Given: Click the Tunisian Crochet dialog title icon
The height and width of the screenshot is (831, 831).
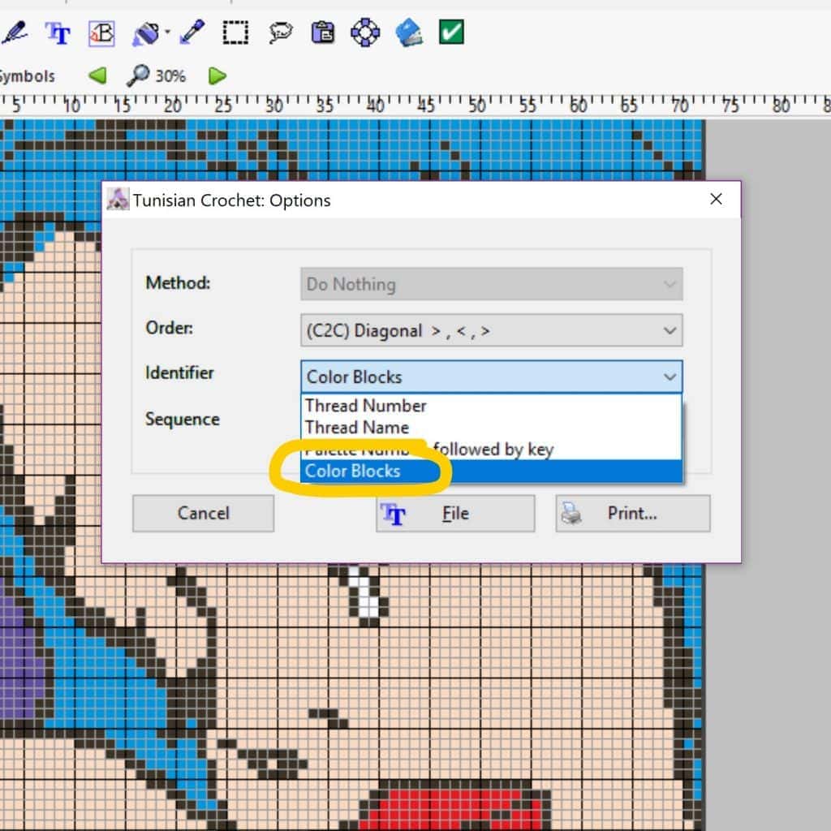Looking at the screenshot, I should 118,200.
